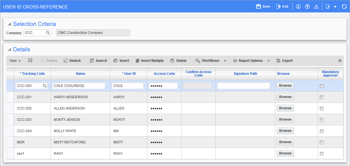Click the Search toolbar button
The image size is (350, 166).
98,61
